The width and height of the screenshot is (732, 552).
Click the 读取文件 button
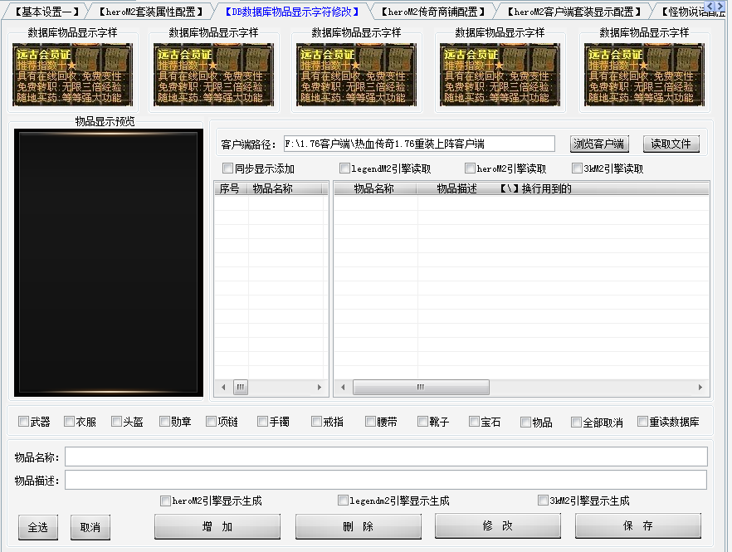pyautogui.click(x=671, y=144)
